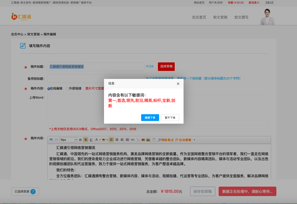Click inside the article content editor body

[159, 162]
